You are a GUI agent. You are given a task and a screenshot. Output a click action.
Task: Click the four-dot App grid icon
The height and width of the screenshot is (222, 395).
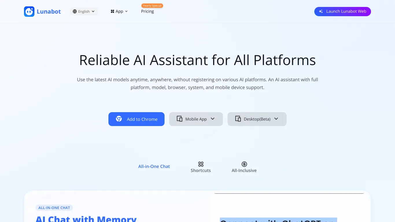[x=112, y=12]
